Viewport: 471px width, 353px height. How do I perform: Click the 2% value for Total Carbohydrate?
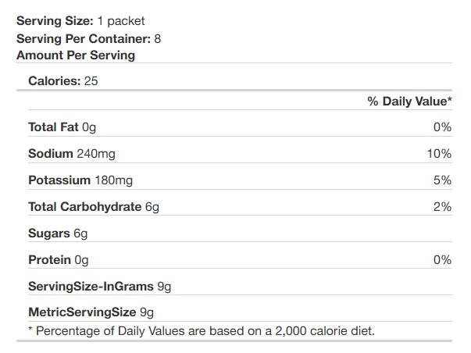442,207
